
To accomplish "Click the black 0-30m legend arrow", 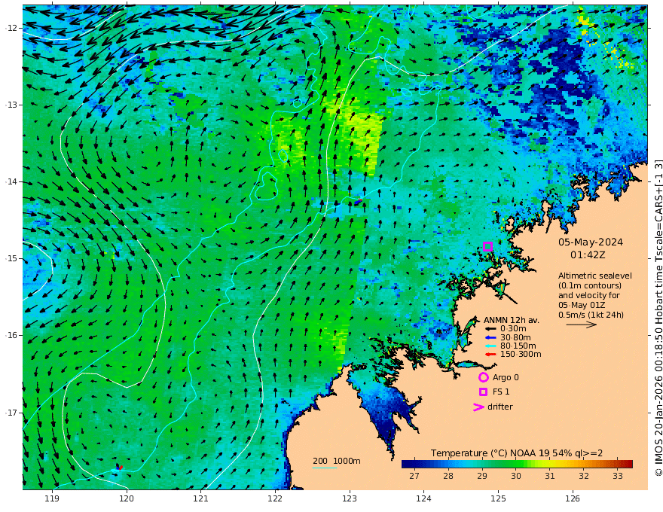I will point(490,329).
